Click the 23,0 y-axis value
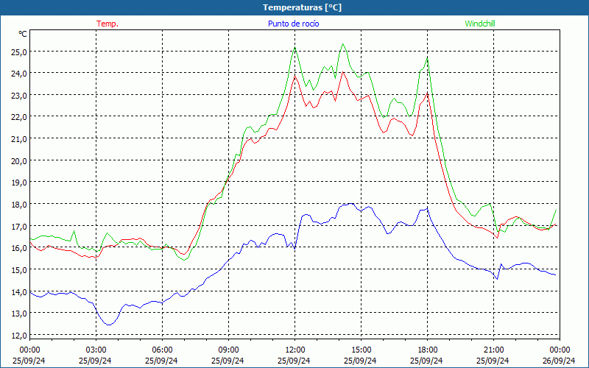The width and height of the screenshot is (589, 368). point(19,96)
